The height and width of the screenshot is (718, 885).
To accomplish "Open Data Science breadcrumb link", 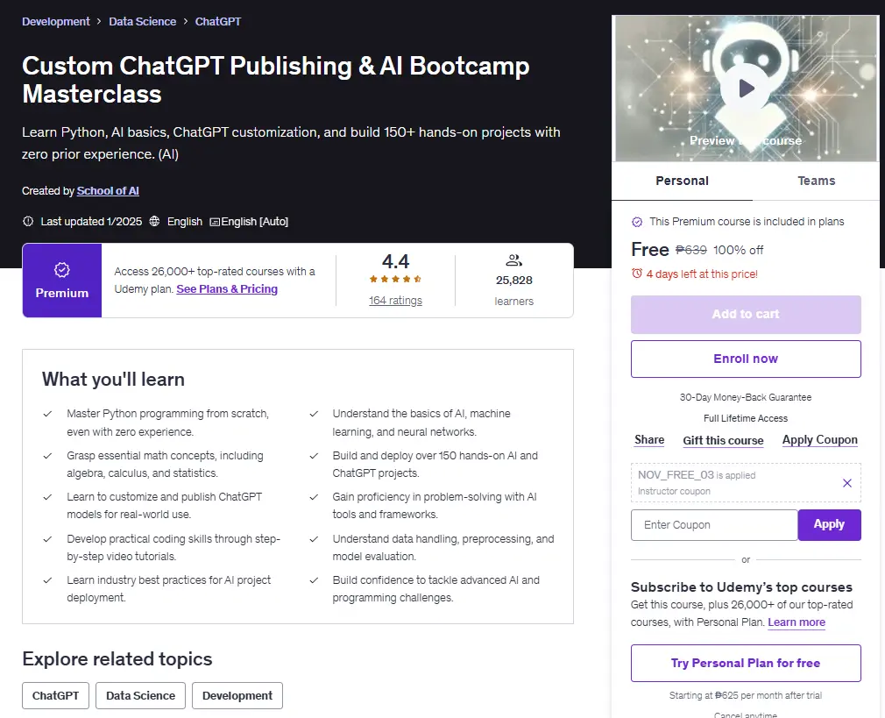I will click(142, 21).
